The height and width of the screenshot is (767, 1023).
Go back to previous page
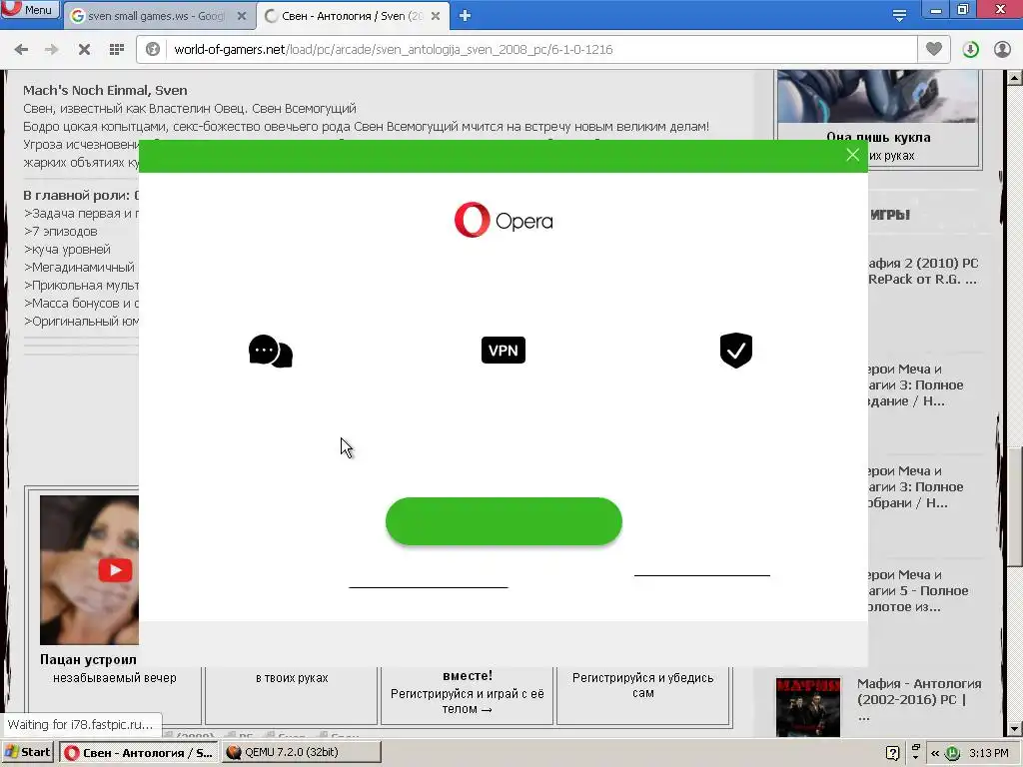(21, 50)
